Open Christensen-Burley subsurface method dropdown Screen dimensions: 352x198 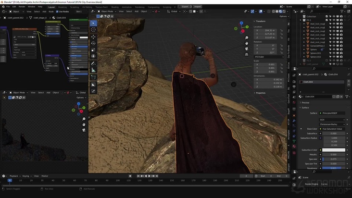[332, 124]
